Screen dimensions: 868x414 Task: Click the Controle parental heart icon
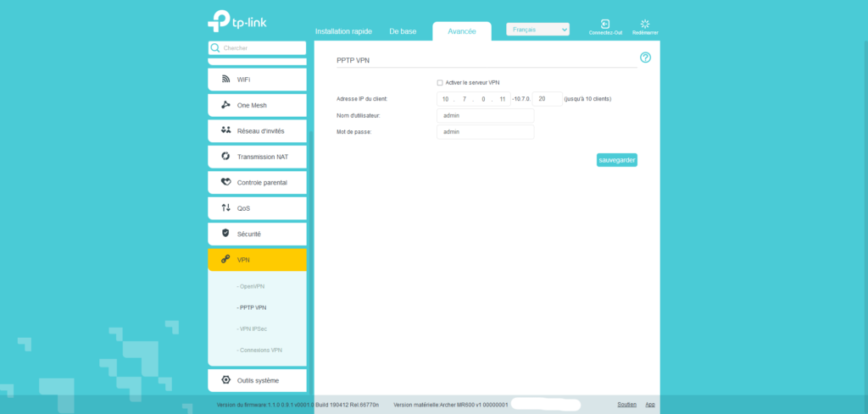(x=225, y=182)
